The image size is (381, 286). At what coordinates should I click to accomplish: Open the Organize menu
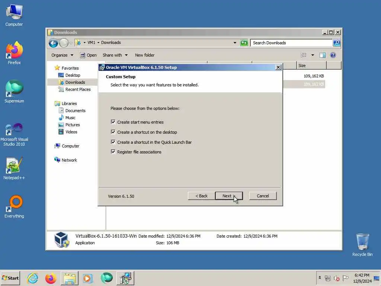pyautogui.click(x=62, y=55)
